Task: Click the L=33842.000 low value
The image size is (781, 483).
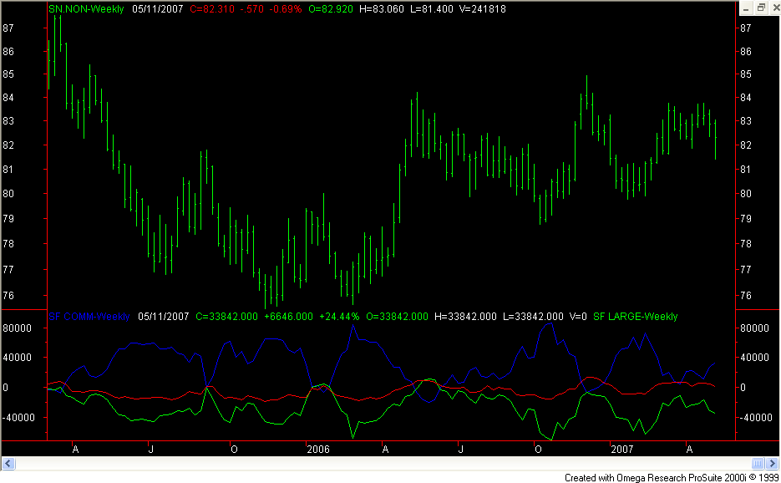Action: click(x=533, y=317)
